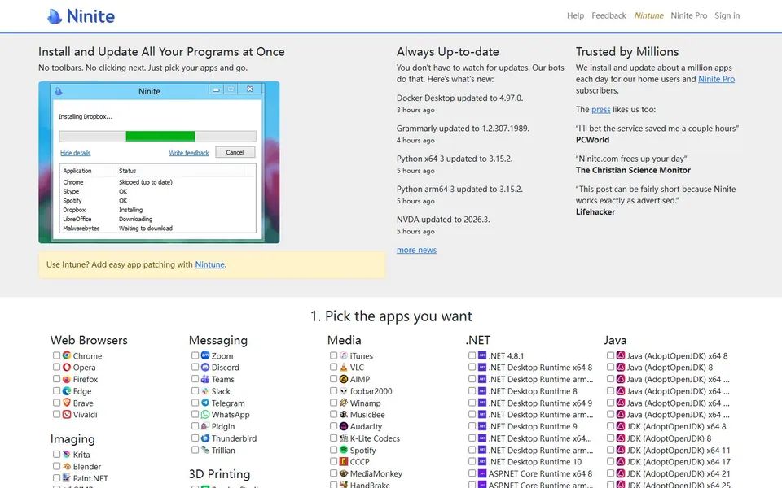Open the more news link
This screenshot has width=782, height=488.
tap(416, 250)
